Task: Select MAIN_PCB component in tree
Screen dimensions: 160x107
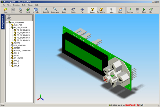Action: point(18,25)
